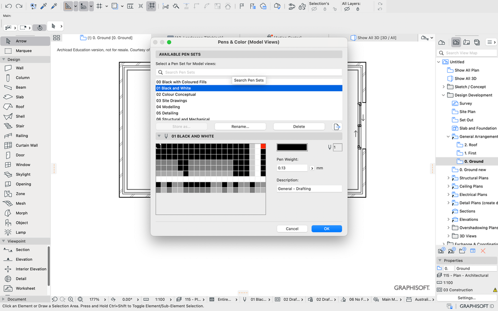Select 00 Black with Coloured Fills pen set
The height and width of the screenshot is (311, 498).
(x=249, y=82)
